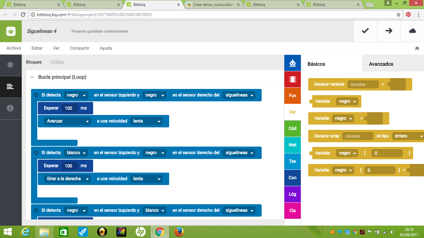The height and width of the screenshot is (238, 424).
Task: Click the Chrome address bar URL
Action: pos(94,15)
